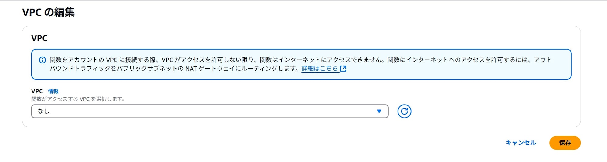
Task: Click the banner's first line about VPC 接続
Action: click(300, 60)
